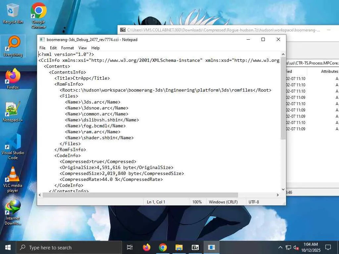Launch Google Chrome from the desktop shortcut

[38, 16]
